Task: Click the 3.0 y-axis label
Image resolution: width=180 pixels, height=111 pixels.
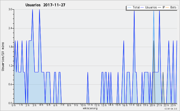Action: pyautogui.click(x=10, y=9)
